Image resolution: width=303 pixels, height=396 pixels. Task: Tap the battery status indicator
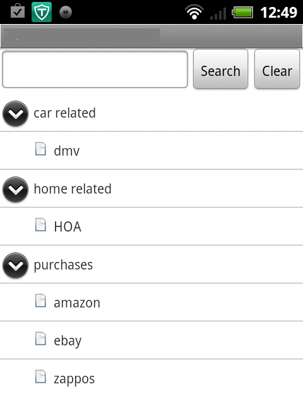pos(242,13)
